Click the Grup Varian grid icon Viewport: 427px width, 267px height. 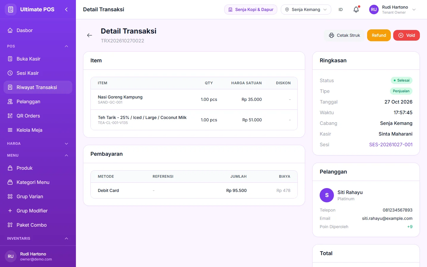click(x=10, y=196)
